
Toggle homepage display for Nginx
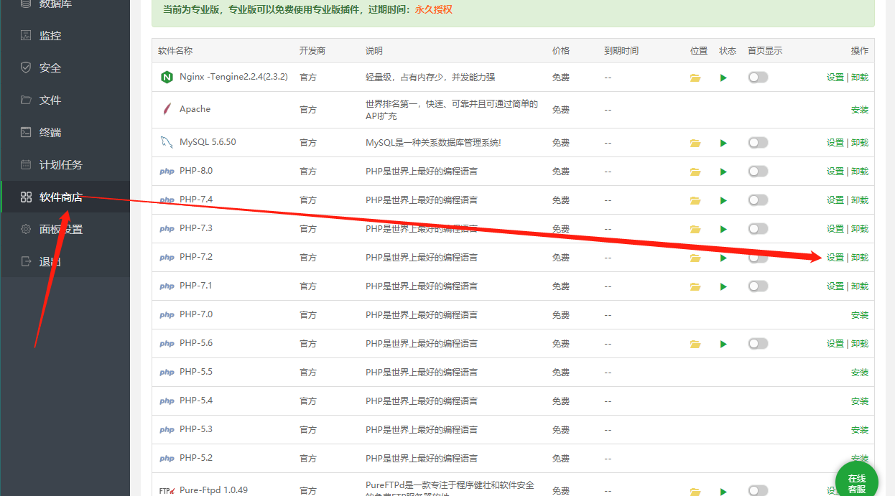(758, 78)
